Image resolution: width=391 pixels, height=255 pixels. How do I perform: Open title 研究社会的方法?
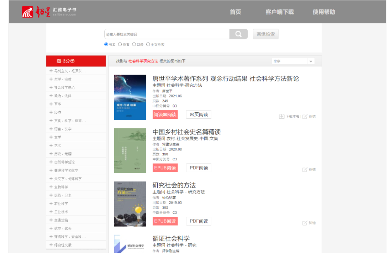[x=174, y=185]
